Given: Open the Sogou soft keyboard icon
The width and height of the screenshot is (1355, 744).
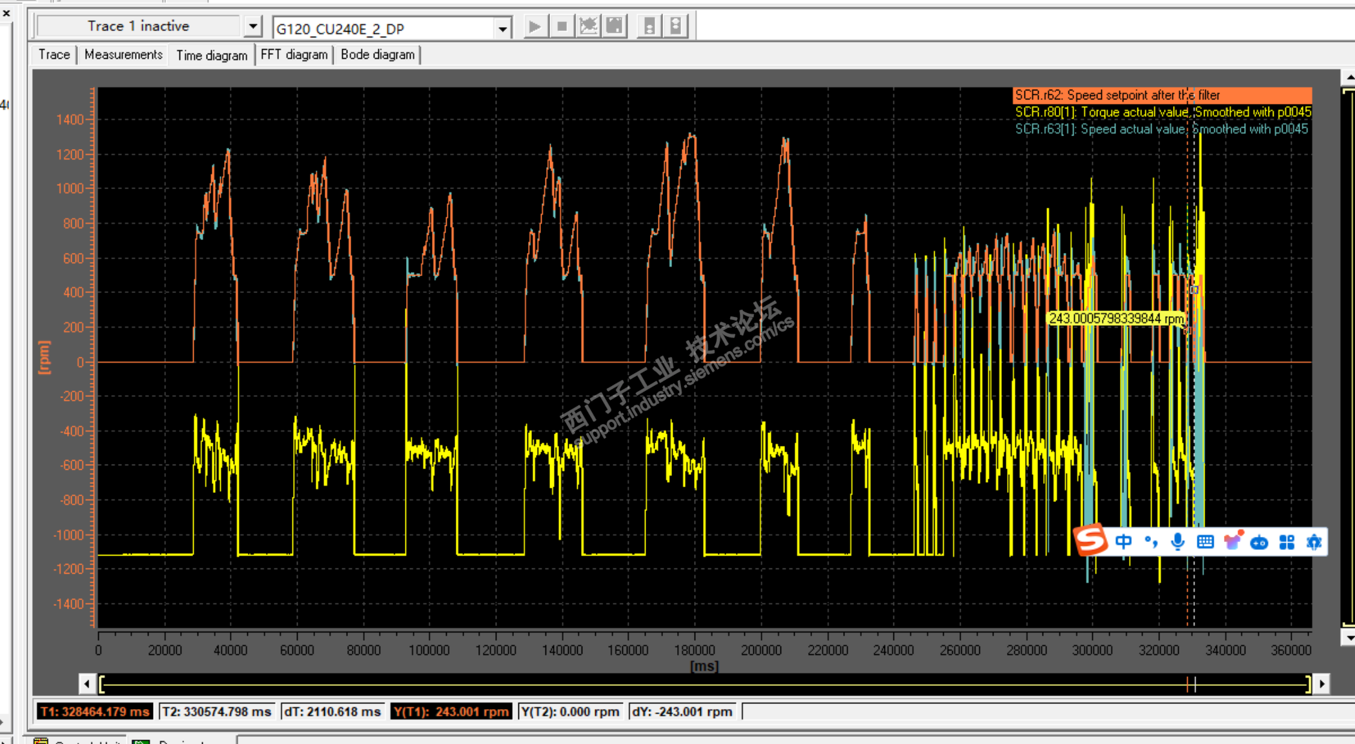Looking at the screenshot, I should point(1205,542).
